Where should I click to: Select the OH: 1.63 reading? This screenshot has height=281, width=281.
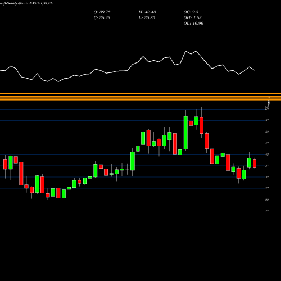pyautogui.click(x=192, y=18)
